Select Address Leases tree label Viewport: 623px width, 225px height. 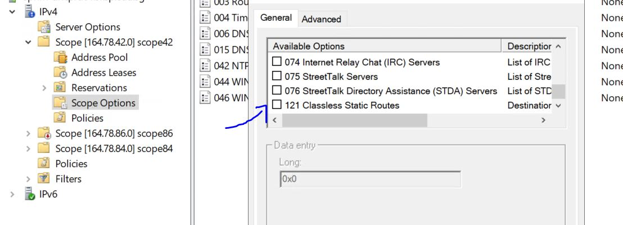[103, 73]
